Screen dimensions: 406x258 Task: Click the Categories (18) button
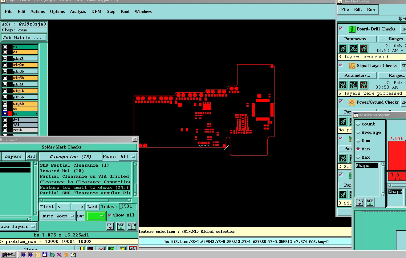coord(71,157)
